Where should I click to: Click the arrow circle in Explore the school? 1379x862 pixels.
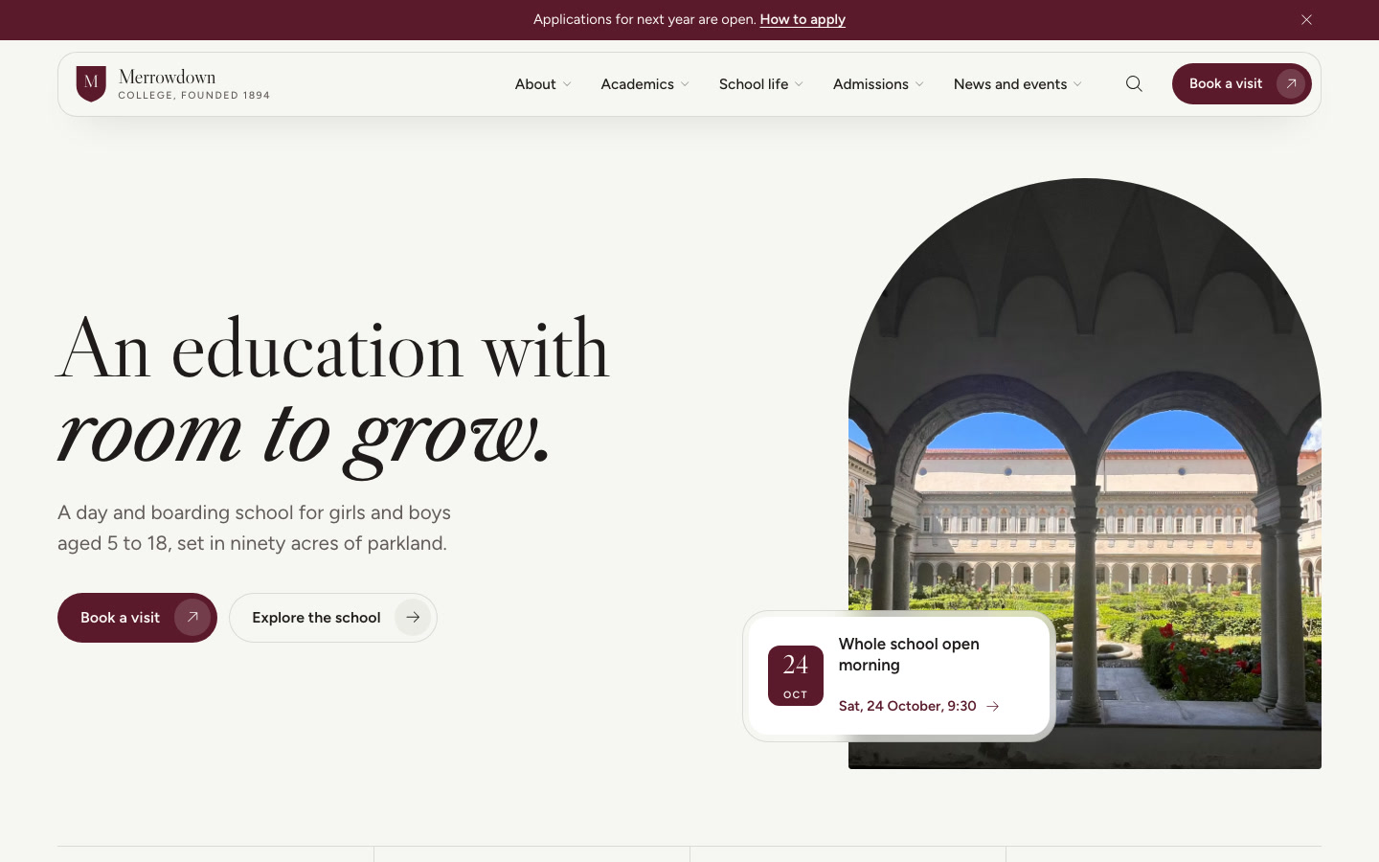pyautogui.click(x=413, y=618)
